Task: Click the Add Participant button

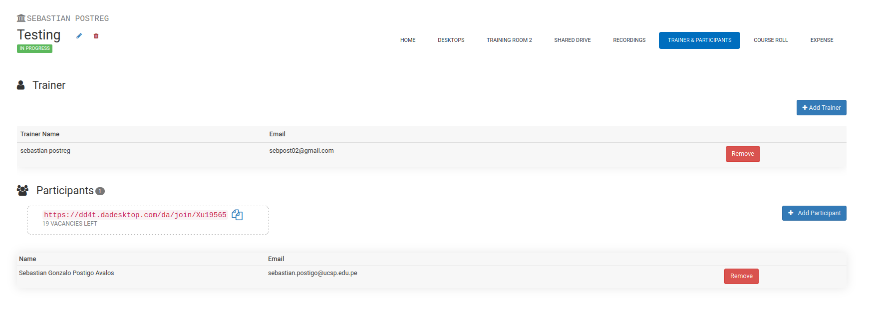Action: [x=814, y=213]
